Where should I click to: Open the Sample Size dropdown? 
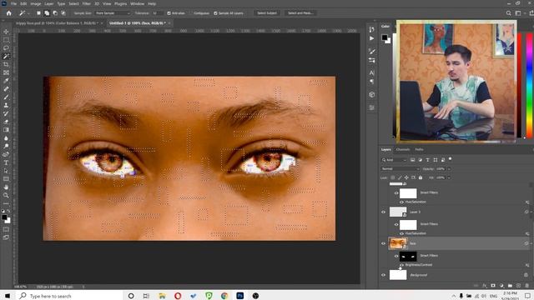[113, 13]
